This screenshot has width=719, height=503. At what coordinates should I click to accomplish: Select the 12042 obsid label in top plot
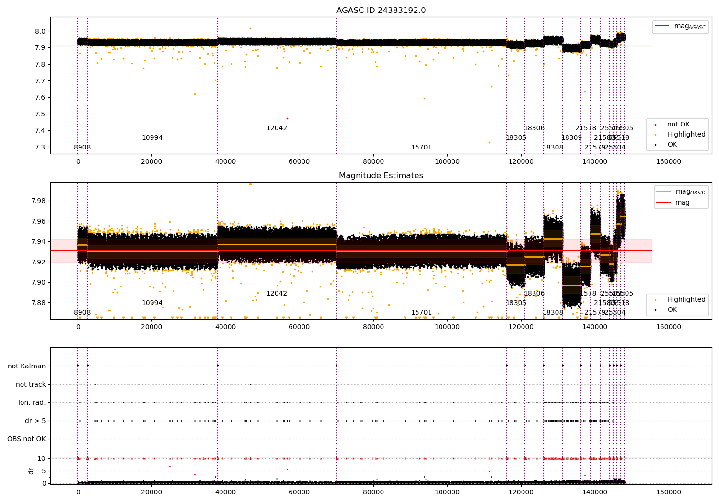coord(277,128)
